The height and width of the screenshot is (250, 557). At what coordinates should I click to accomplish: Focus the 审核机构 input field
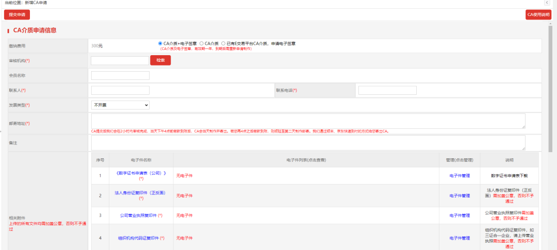(120, 60)
